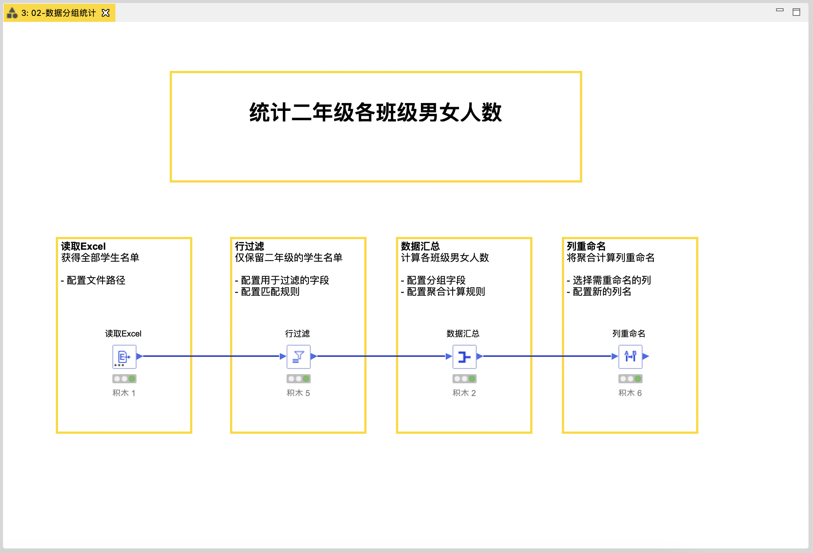
Task: Close the 02-数据分组统计 tab
Action: (105, 12)
